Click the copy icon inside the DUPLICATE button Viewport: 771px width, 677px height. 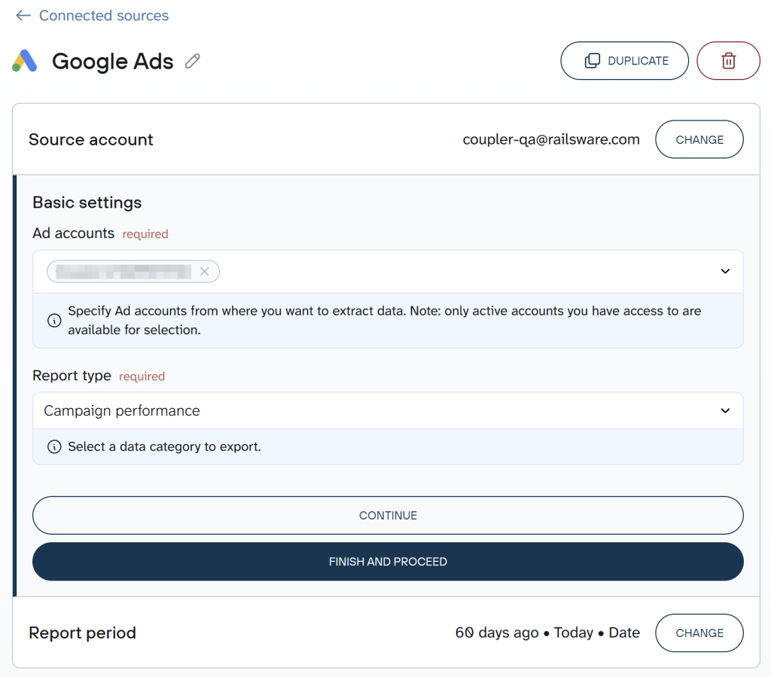pyautogui.click(x=593, y=60)
